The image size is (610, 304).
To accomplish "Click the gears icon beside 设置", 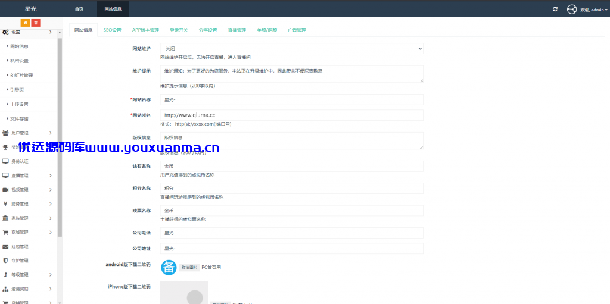I will 6,32.
